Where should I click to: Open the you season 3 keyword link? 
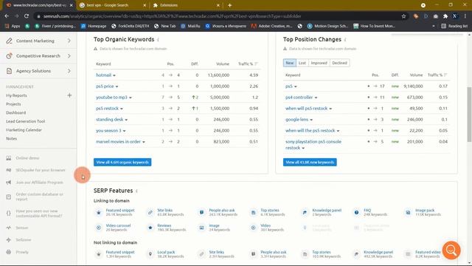(x=108, y=131)
